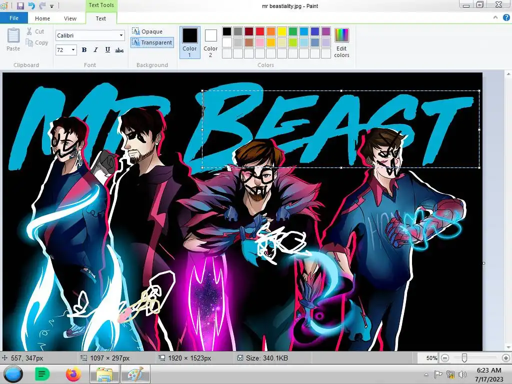This screenshot has width=512, height=384.
Task: Click the Save icon in the quick access toolbar
Action: (20, 5)
